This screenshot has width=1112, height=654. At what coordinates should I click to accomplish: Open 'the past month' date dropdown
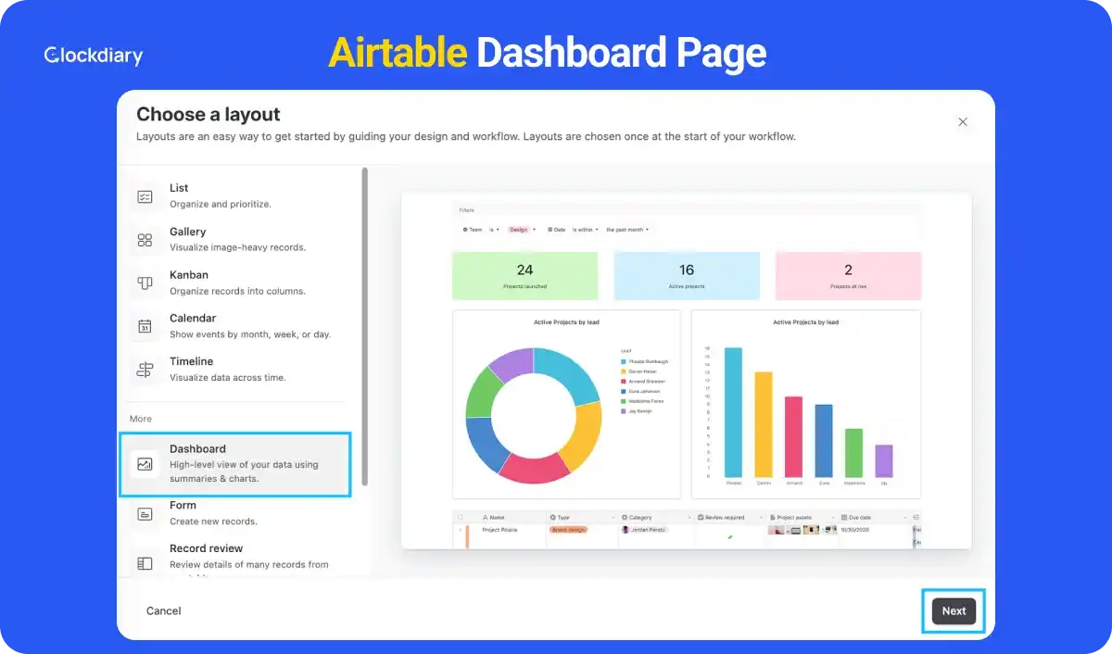[x=628, y=229]
